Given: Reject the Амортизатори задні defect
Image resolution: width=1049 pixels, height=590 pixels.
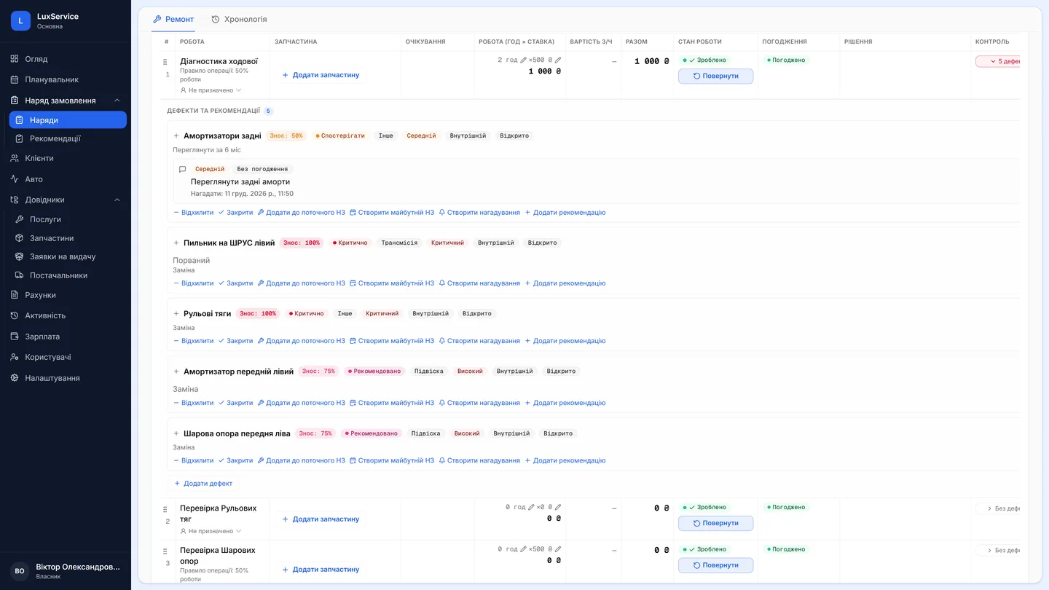Looking at the screenshot, I should (x=194, y=213).
